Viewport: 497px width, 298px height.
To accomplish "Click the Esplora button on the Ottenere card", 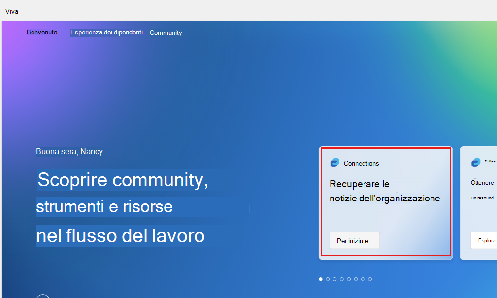I will pyautogui.click(x=484, y=241).
